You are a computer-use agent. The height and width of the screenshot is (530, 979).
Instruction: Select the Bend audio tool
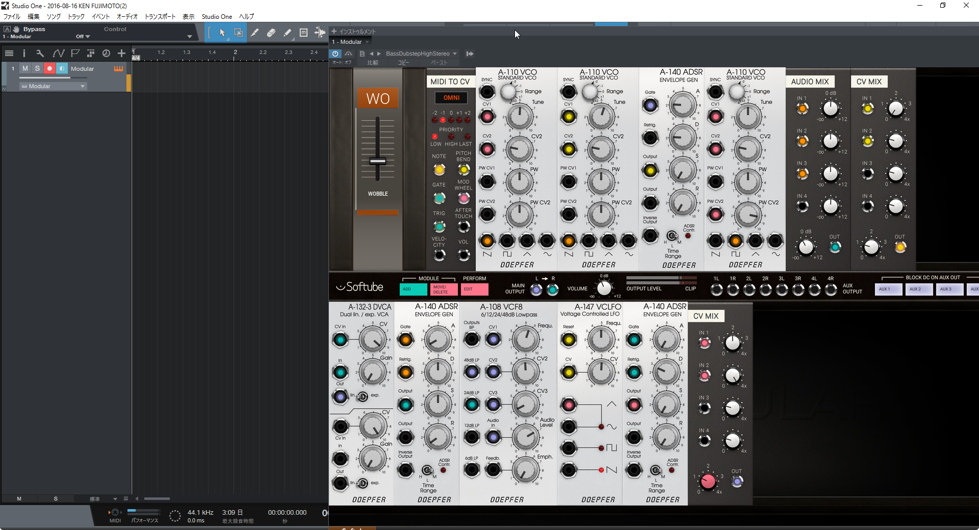pos(319,33)
